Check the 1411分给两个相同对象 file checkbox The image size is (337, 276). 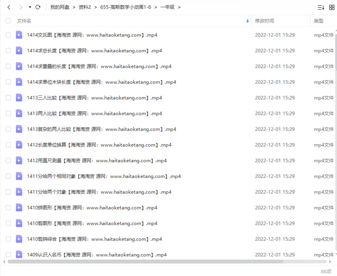8,176
